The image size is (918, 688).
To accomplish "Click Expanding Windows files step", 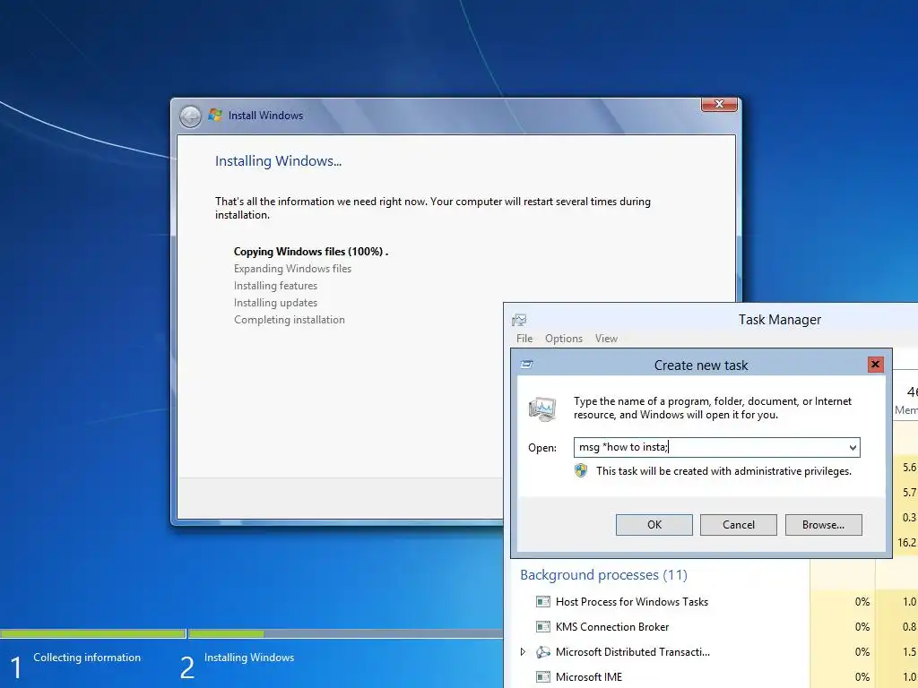I will tap(293, 269).
